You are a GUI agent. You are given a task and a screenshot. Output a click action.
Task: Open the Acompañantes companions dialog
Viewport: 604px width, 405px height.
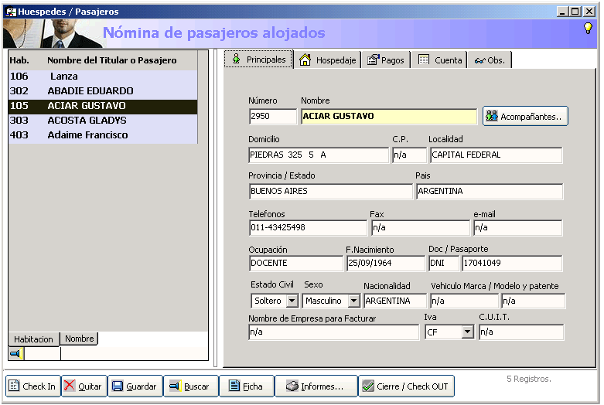pos(525,117)
